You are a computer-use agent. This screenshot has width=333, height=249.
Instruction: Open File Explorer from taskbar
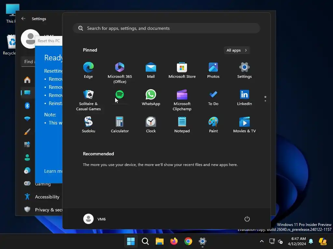pyautogui.click(x=159, y=241)
